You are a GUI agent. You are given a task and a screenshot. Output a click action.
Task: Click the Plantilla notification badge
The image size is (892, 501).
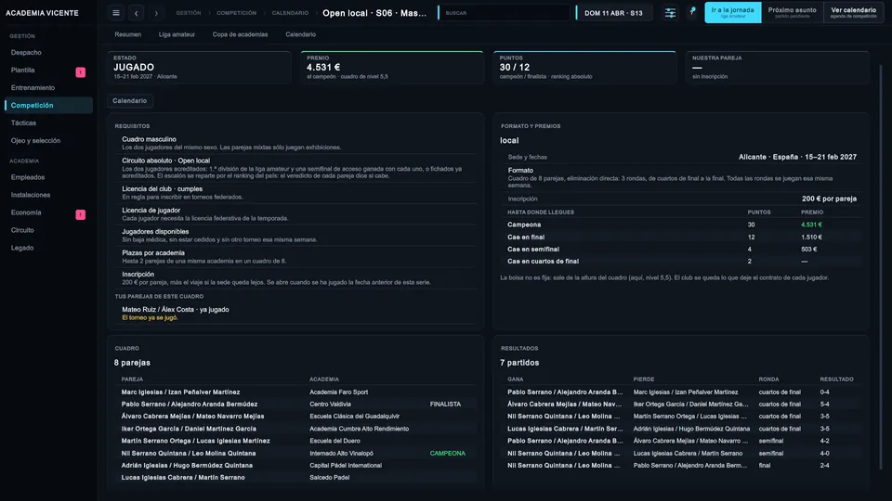pos(81,72)
